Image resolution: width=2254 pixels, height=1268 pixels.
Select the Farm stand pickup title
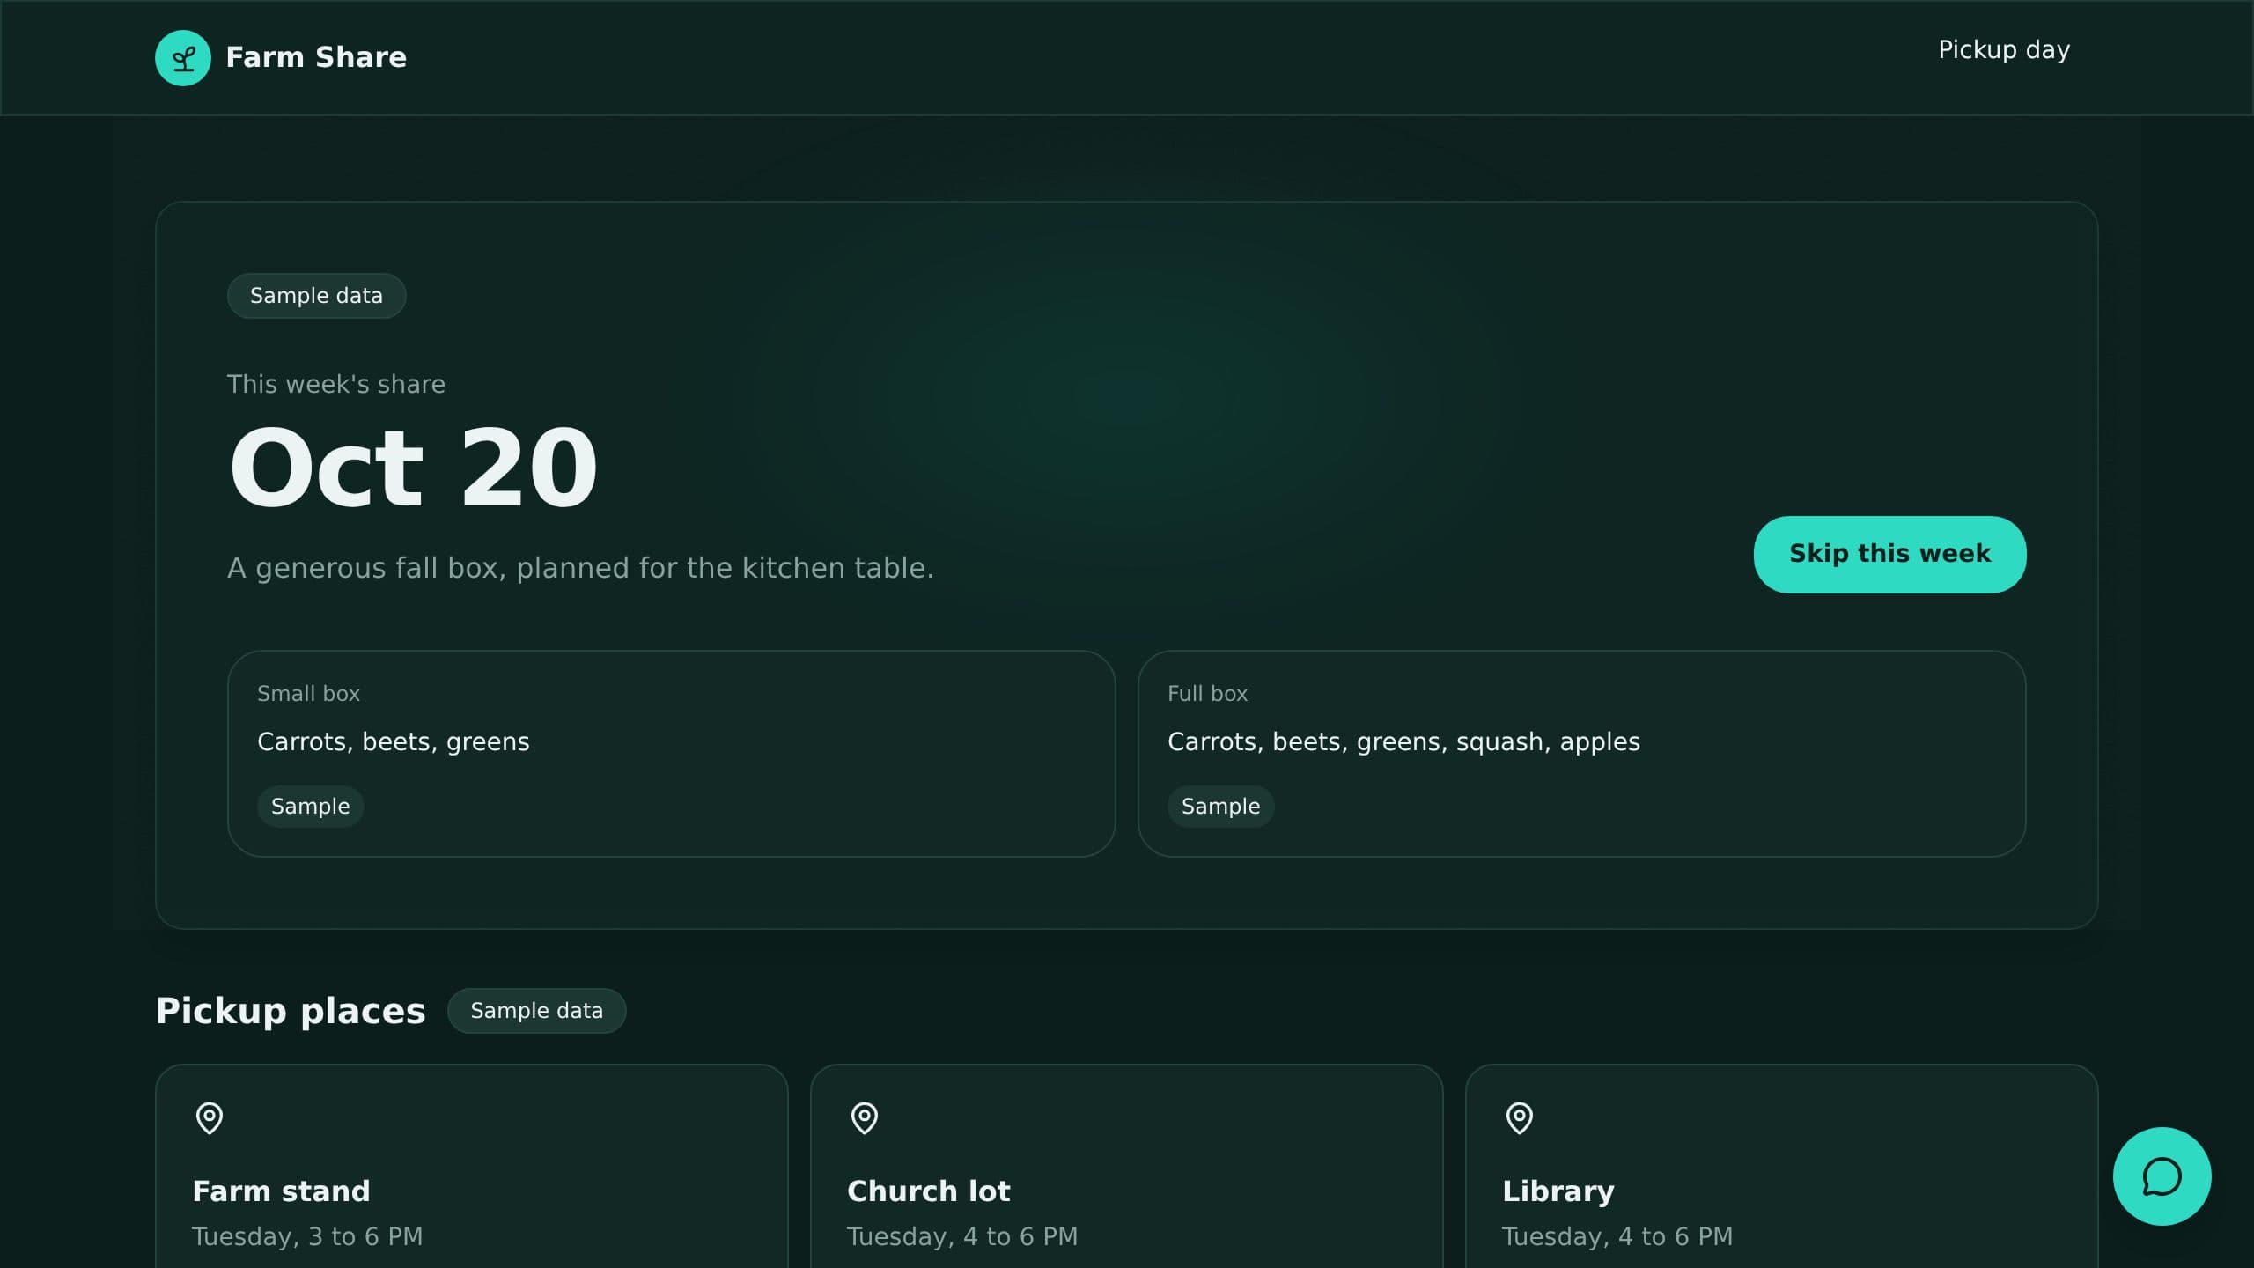[281, 1191]
